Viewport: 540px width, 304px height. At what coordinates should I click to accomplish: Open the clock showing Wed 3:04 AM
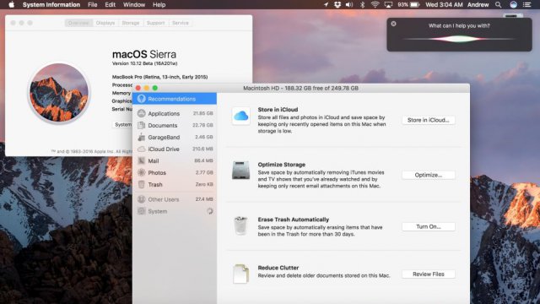(444, 5)
